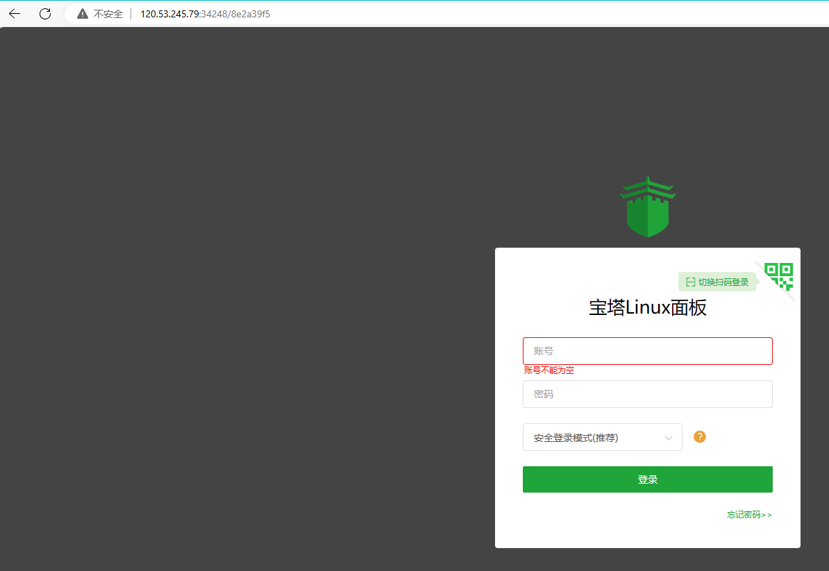
Task: Focus the 账号 username input field
Action: 648,351
